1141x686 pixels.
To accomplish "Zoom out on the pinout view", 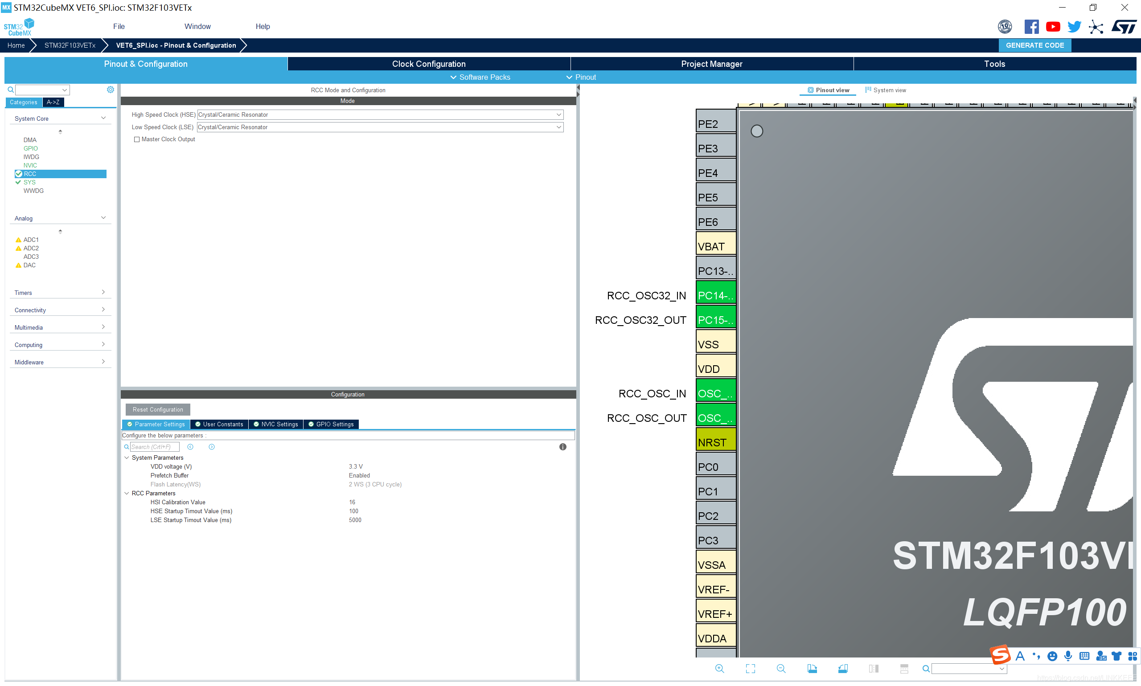I will pos(781,669).
